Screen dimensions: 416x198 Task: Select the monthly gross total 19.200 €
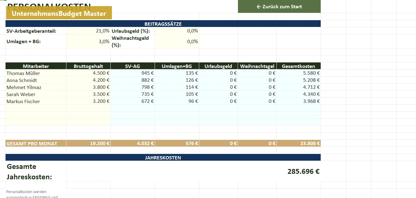89,143
